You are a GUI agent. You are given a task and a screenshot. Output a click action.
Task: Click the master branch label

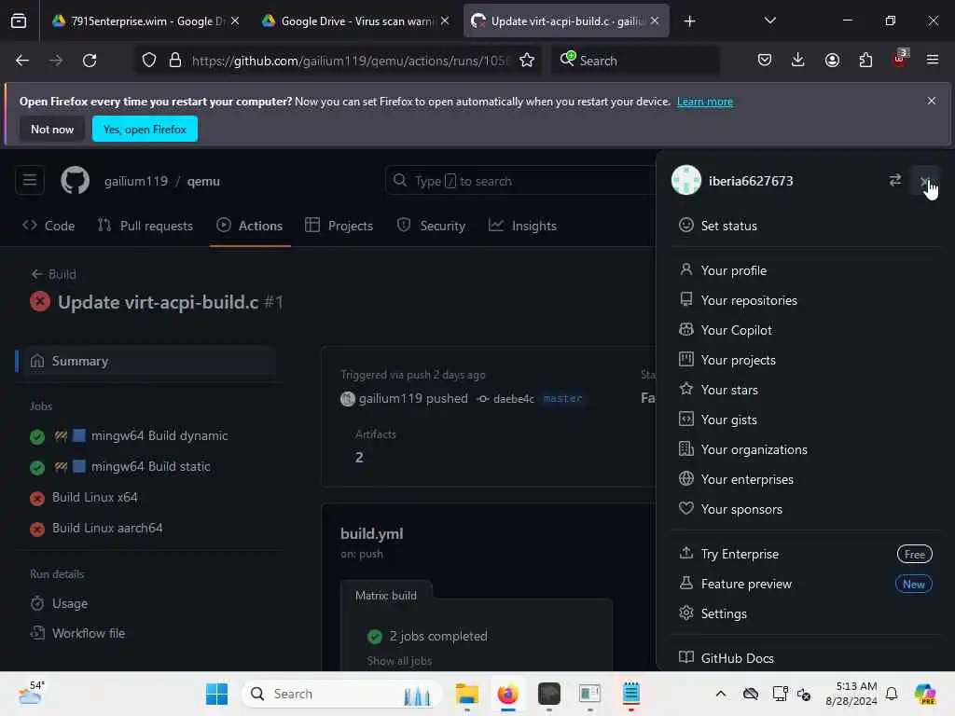point(562,398)
